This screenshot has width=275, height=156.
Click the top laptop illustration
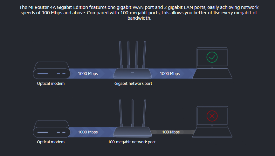[x=212, y=64]
